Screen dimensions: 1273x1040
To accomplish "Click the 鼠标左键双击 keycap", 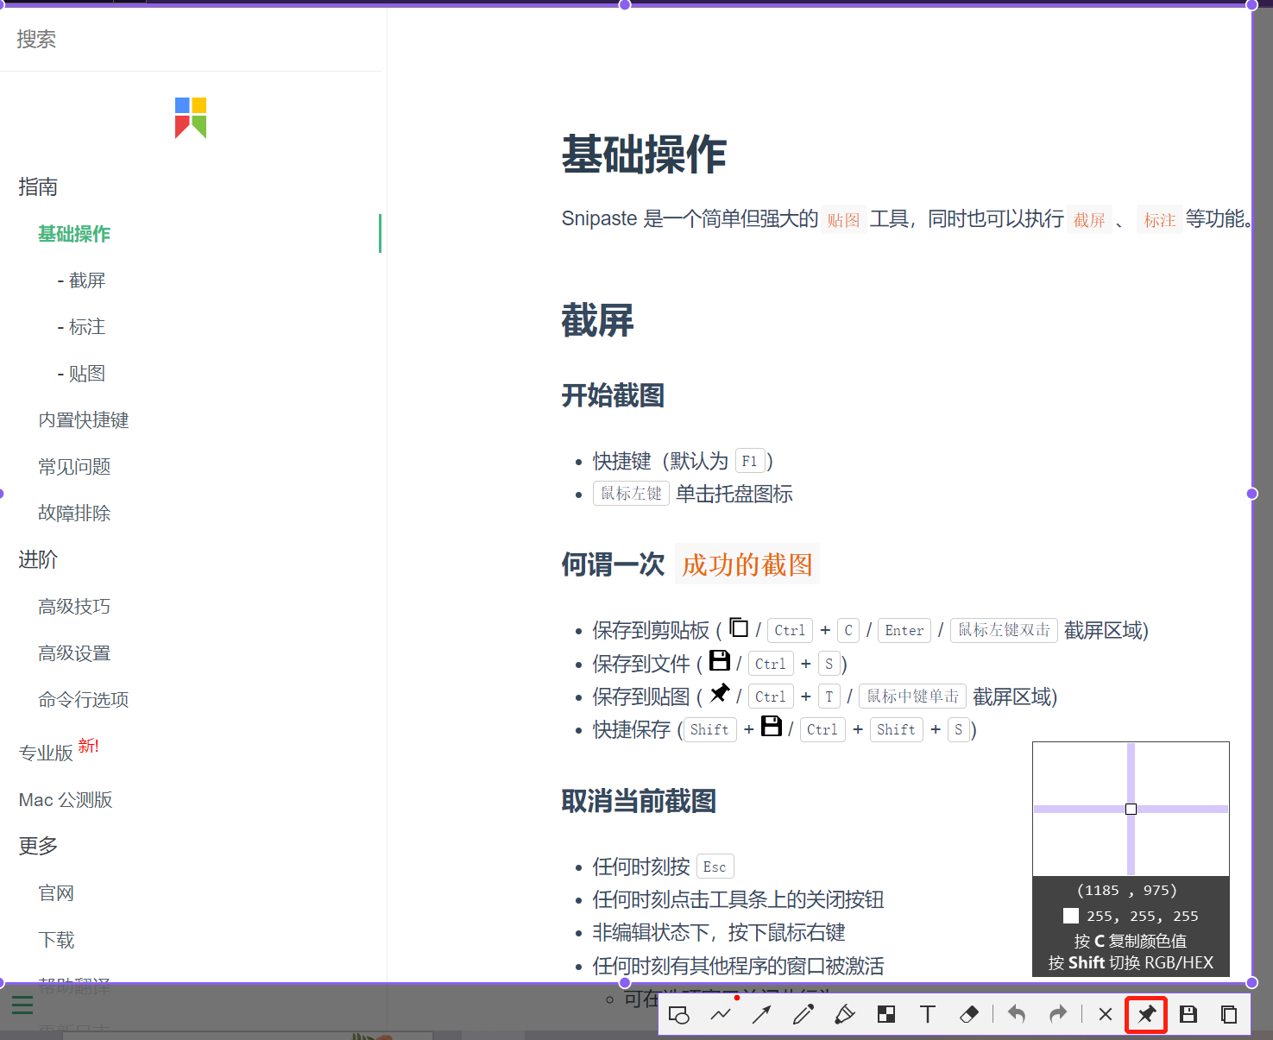I will tap(1004, 630).
